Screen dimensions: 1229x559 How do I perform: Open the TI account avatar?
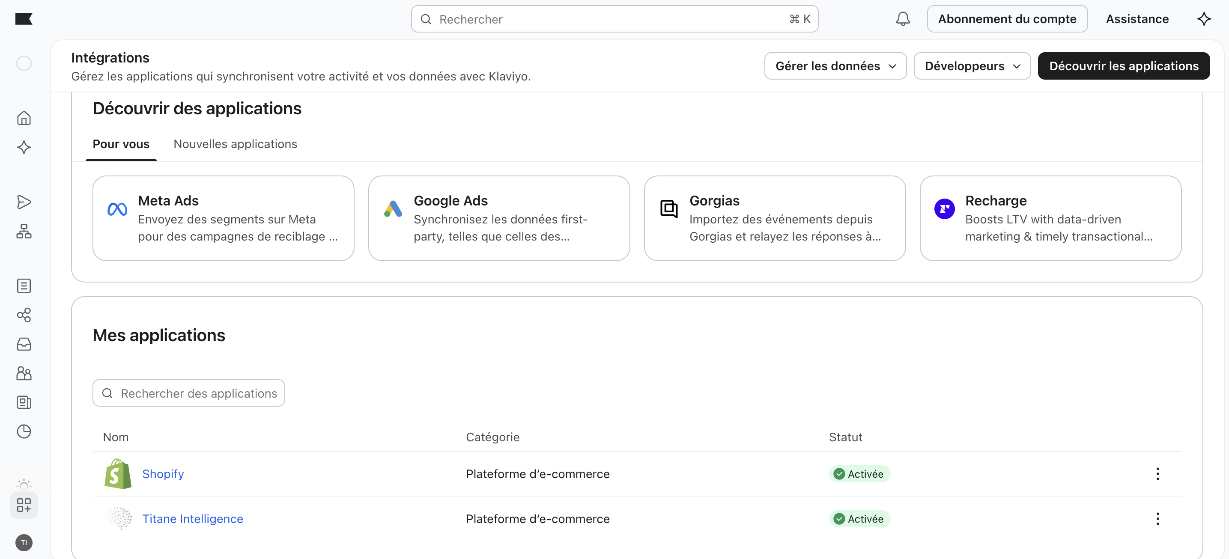(x=24, y=543)
